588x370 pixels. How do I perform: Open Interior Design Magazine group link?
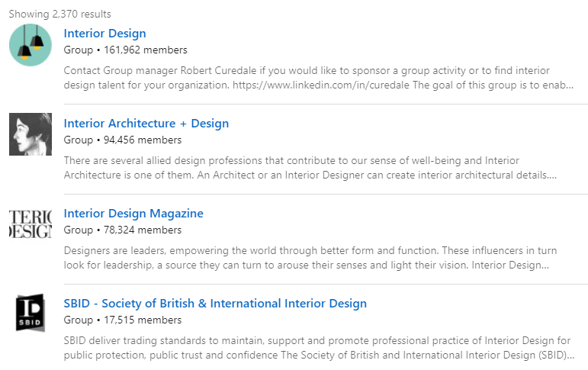(133, 214)
